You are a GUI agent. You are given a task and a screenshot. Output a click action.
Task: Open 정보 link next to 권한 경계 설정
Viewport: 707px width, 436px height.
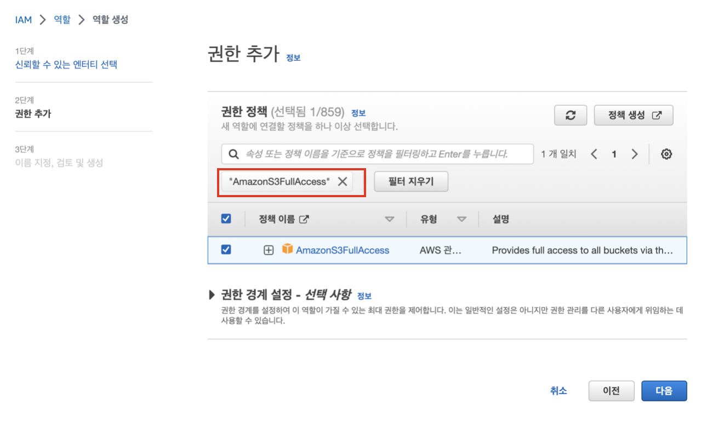coord(364,296)
